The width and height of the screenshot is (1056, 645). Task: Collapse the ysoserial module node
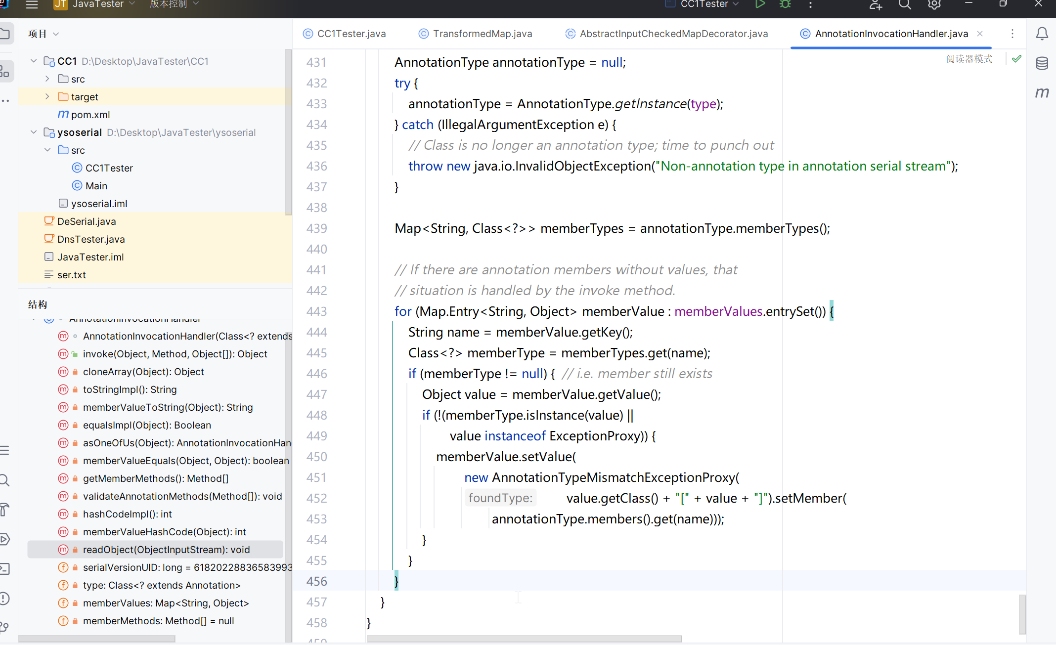point(34,132)
